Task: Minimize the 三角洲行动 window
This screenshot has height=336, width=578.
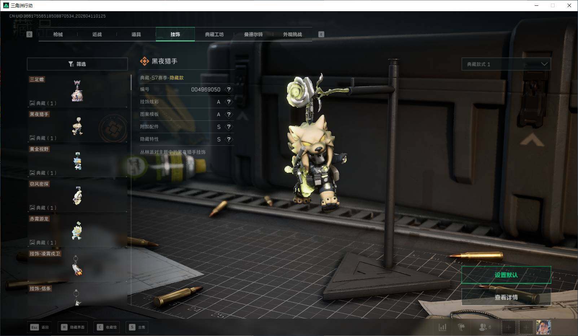Action: click(x=536, y=5)
